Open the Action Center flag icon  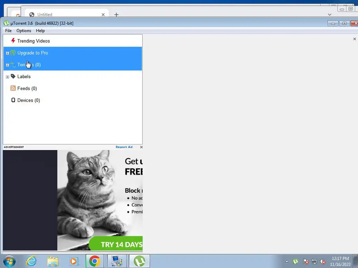[306, 261]
